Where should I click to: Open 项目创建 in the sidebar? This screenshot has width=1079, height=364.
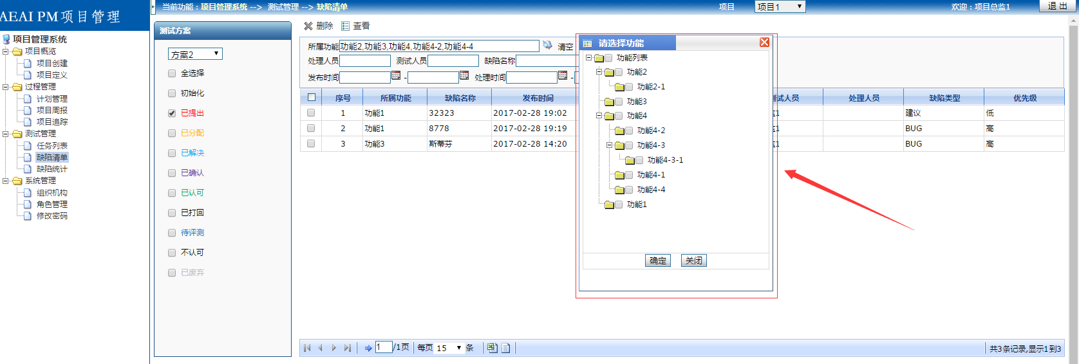point(52,63)
